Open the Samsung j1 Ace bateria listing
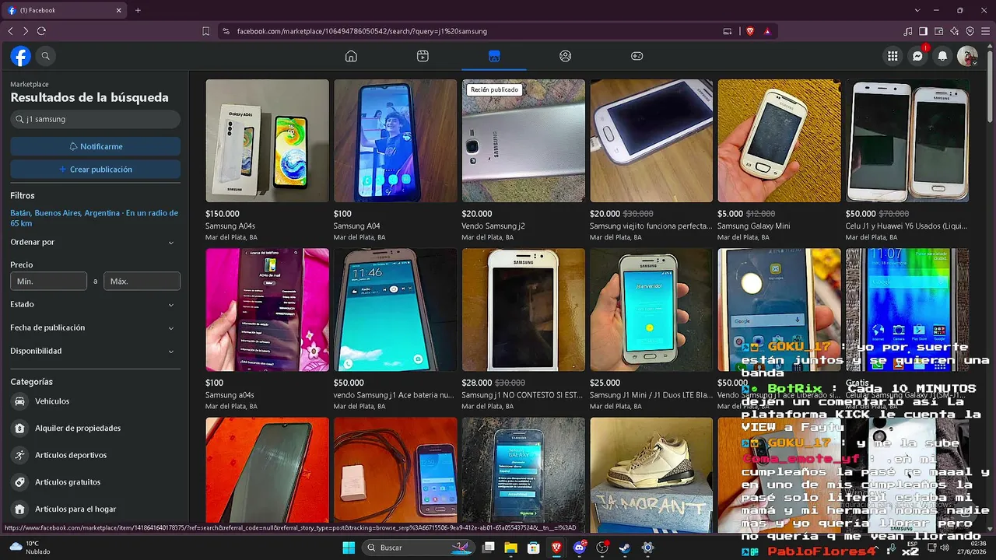 (395, 330)
